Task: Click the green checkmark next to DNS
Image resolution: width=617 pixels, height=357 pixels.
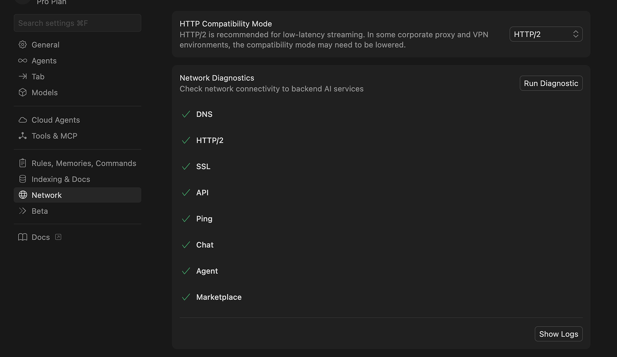Action: (x=186, y=114)
